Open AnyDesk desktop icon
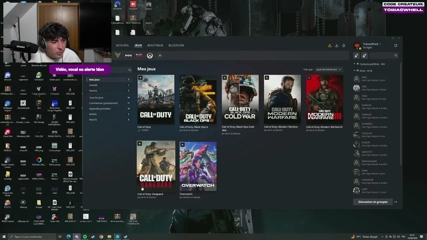 pyautogui.click(x=133, y=5)
